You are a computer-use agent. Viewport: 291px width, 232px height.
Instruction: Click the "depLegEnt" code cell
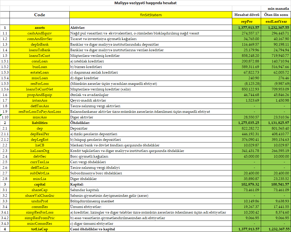pos(39,140)
